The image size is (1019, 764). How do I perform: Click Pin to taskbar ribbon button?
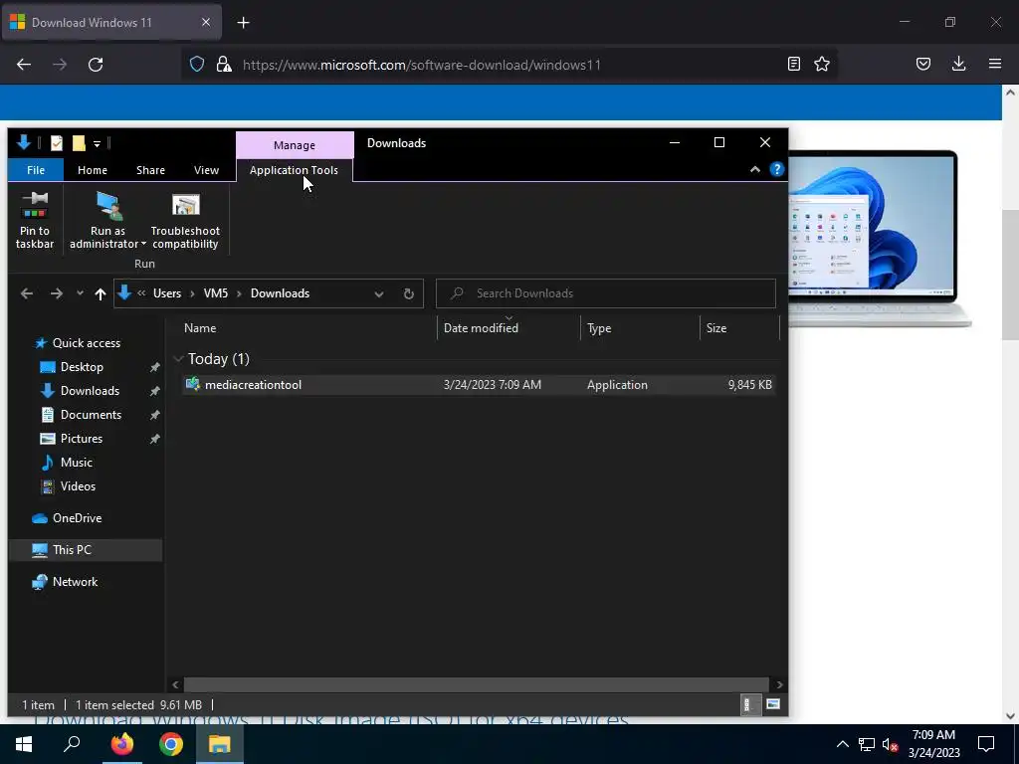point(35,220)
